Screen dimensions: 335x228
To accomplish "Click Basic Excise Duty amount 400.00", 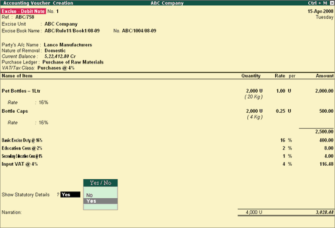I will tap(326, 140).
